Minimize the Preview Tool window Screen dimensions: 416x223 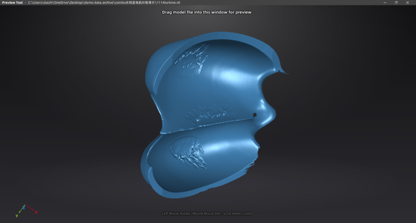(385, 2)
